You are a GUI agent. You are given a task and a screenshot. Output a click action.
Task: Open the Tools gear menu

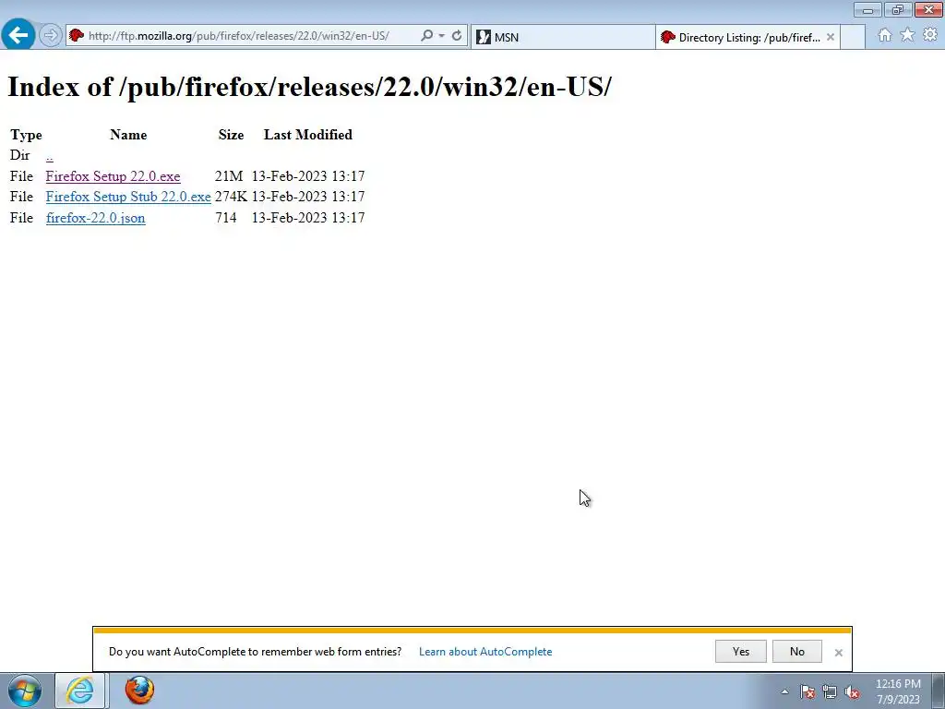(930, 35)
